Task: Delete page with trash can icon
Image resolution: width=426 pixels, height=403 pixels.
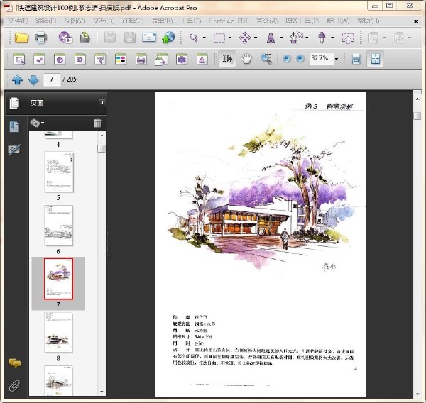Action: pos(97,123)
